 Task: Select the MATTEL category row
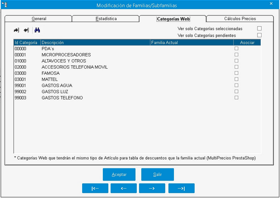(137, 79)
